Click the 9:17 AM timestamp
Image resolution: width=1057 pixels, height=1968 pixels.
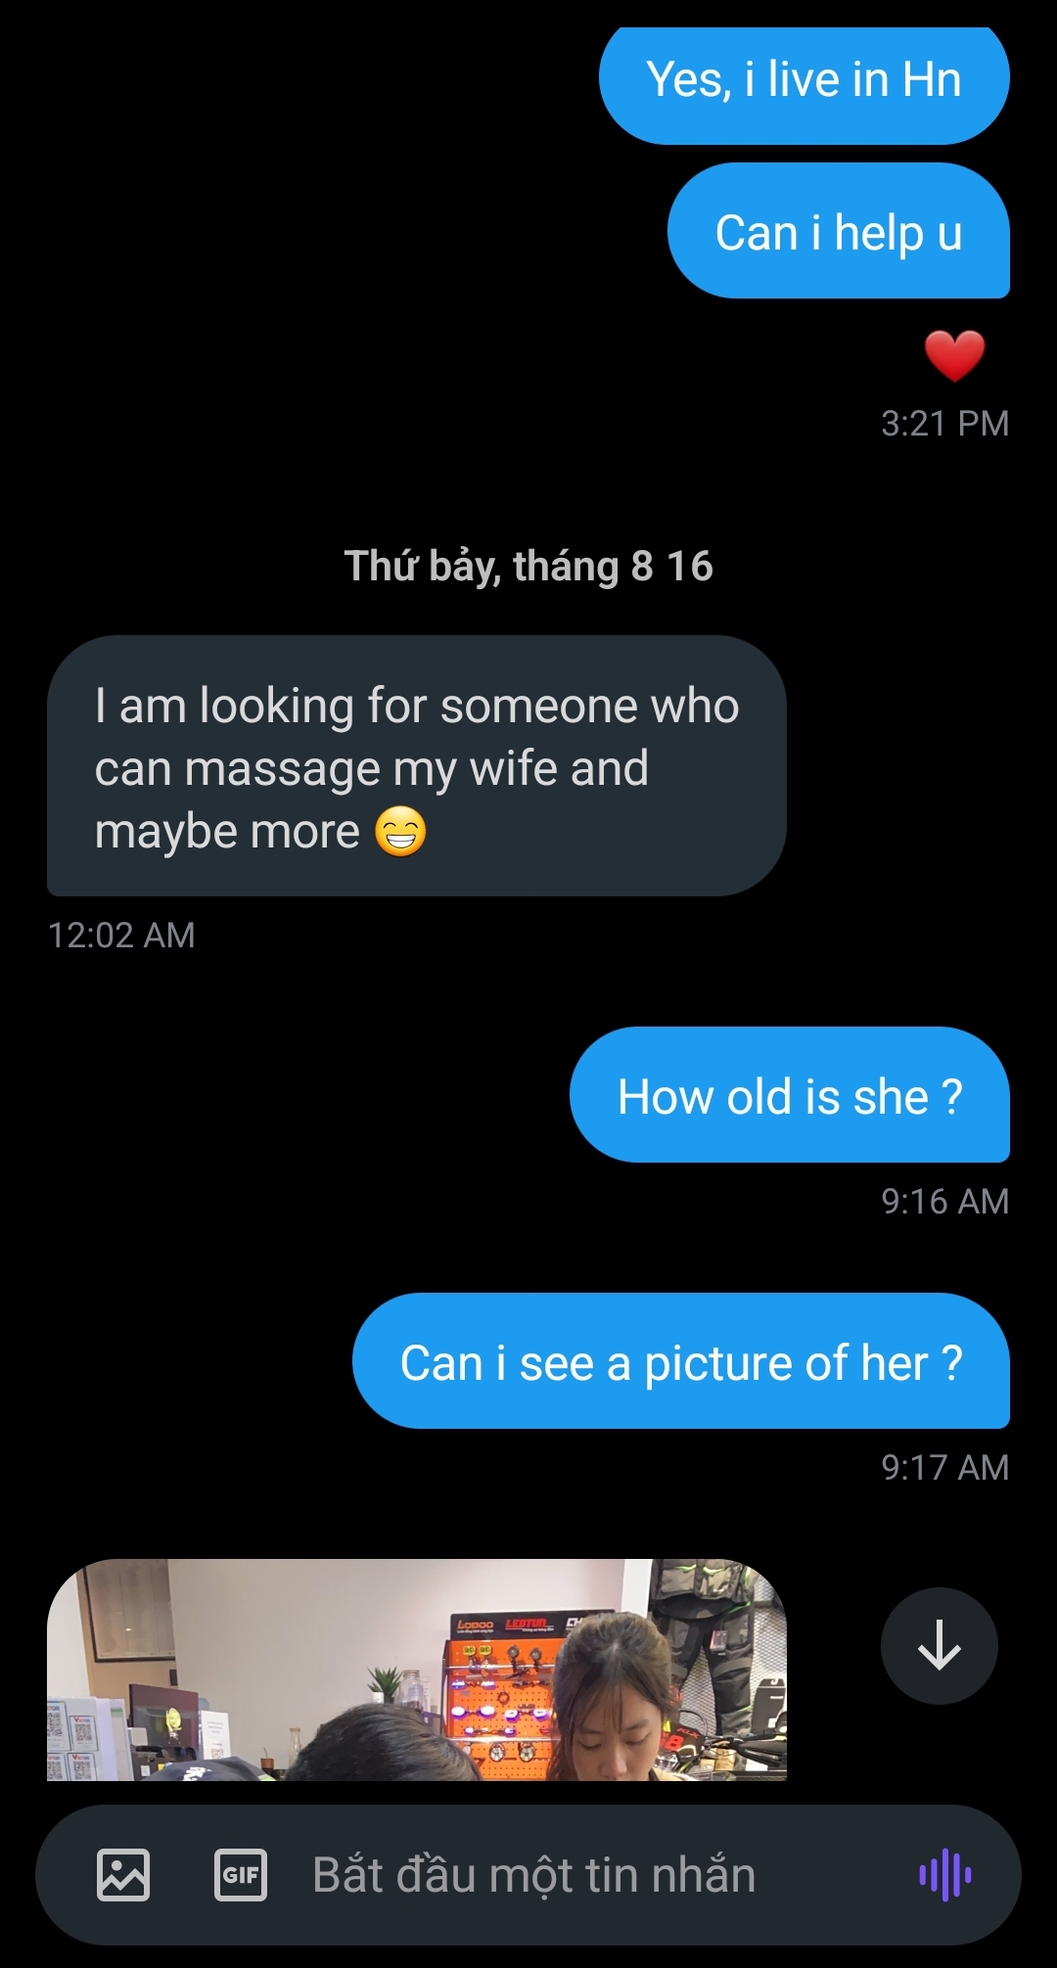(944, 1467)
